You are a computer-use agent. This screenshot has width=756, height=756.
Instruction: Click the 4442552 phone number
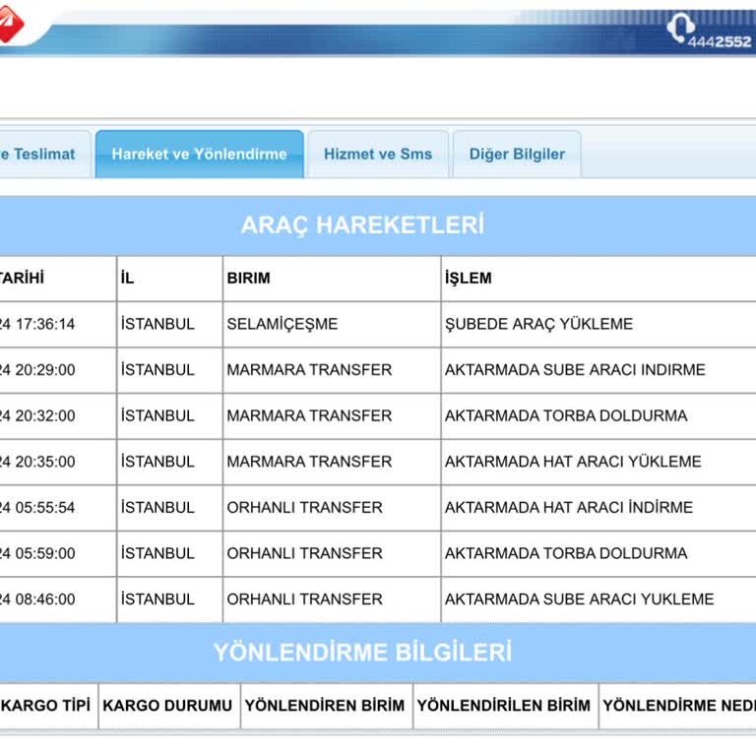point(720,42)
